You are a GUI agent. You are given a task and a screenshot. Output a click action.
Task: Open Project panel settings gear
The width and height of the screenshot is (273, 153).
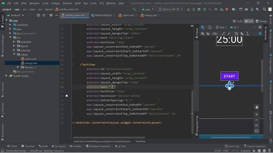[x=51, y=15]
